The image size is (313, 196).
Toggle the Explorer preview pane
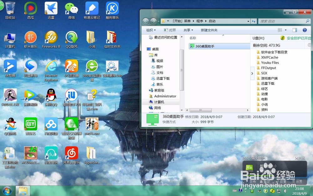point(295,30)
